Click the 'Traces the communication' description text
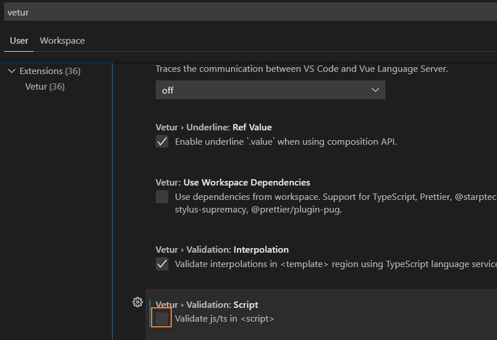This screenshot has width=497, height=340. click(301, 69)
